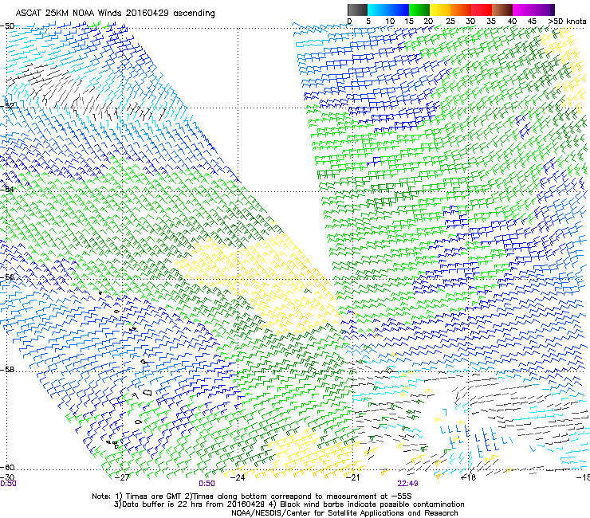Select the '-56' latitude axis label
590x518 pixels.
point(7,277)
